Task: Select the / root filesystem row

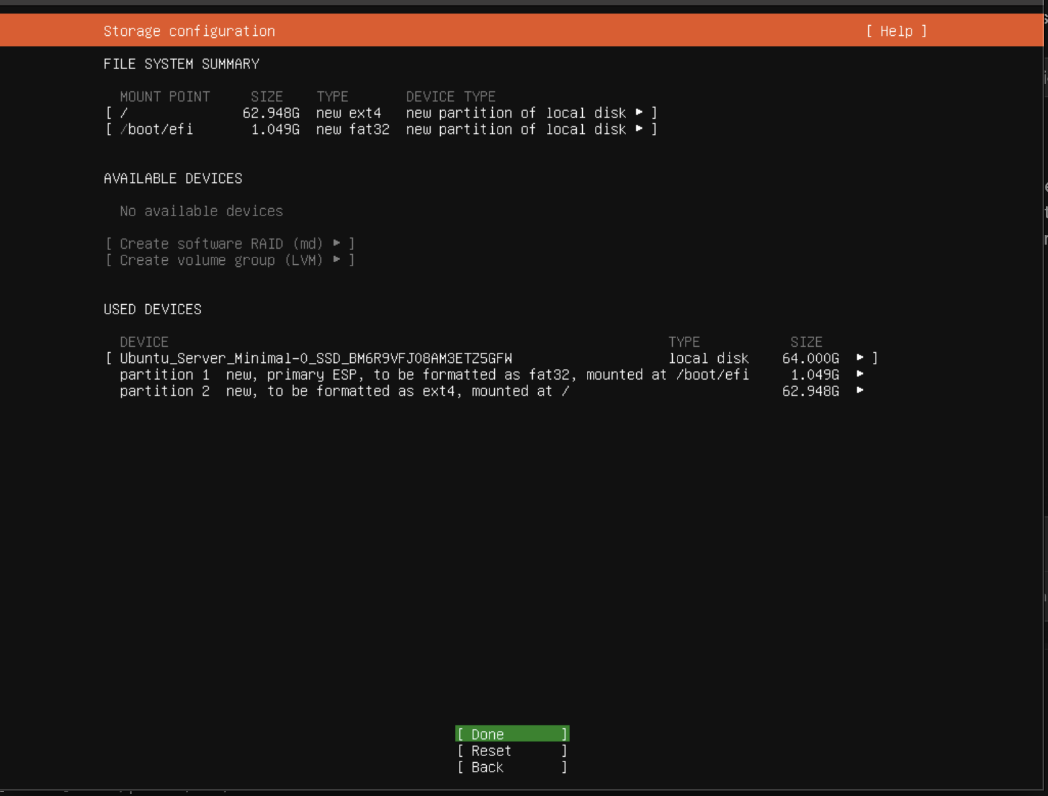Action: [270, 113]
